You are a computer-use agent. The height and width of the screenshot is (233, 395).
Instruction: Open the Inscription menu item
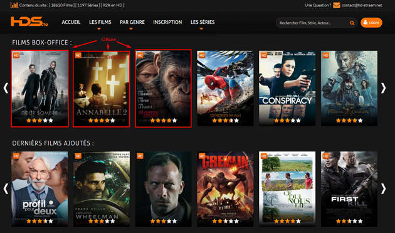[x=167, y=22]
